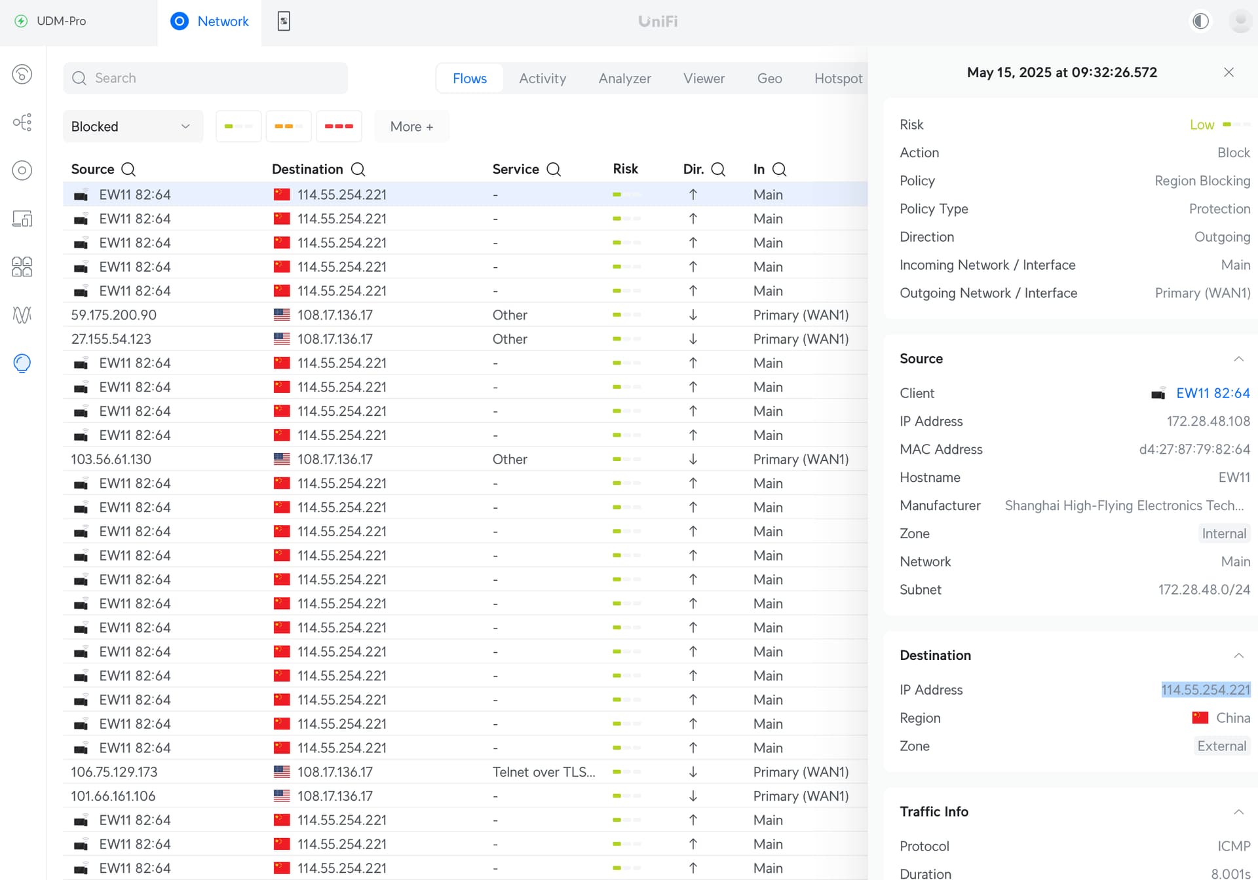Click the search icon next to Source header
Viewport: 1258px width, 880px height.
pos(128,170)
